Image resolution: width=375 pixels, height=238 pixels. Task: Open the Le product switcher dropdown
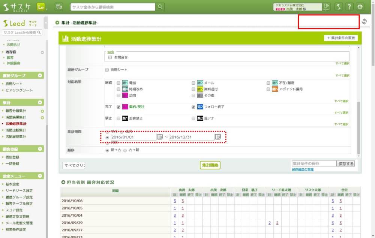point(42,7)
